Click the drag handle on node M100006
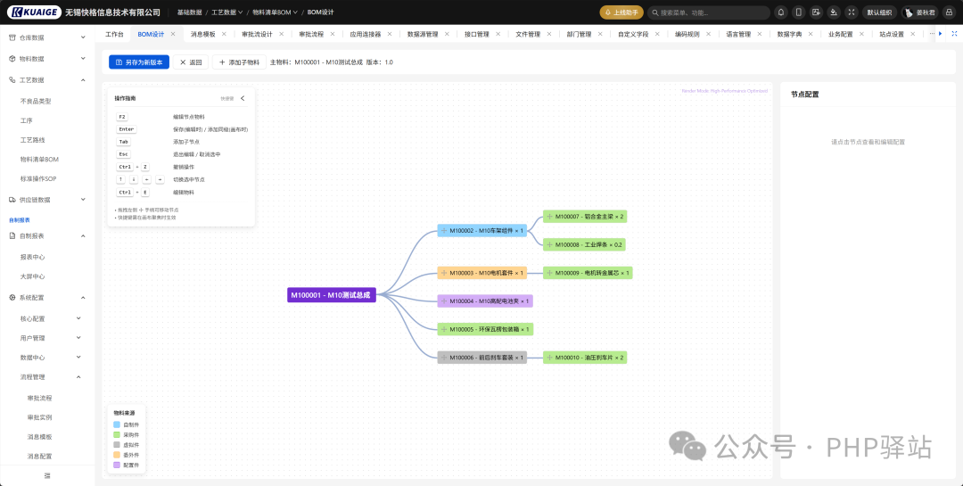This screenshot has height=486, width=963. (443, 357)
